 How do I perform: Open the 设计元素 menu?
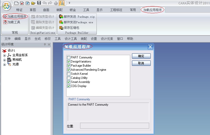(107, 39)
